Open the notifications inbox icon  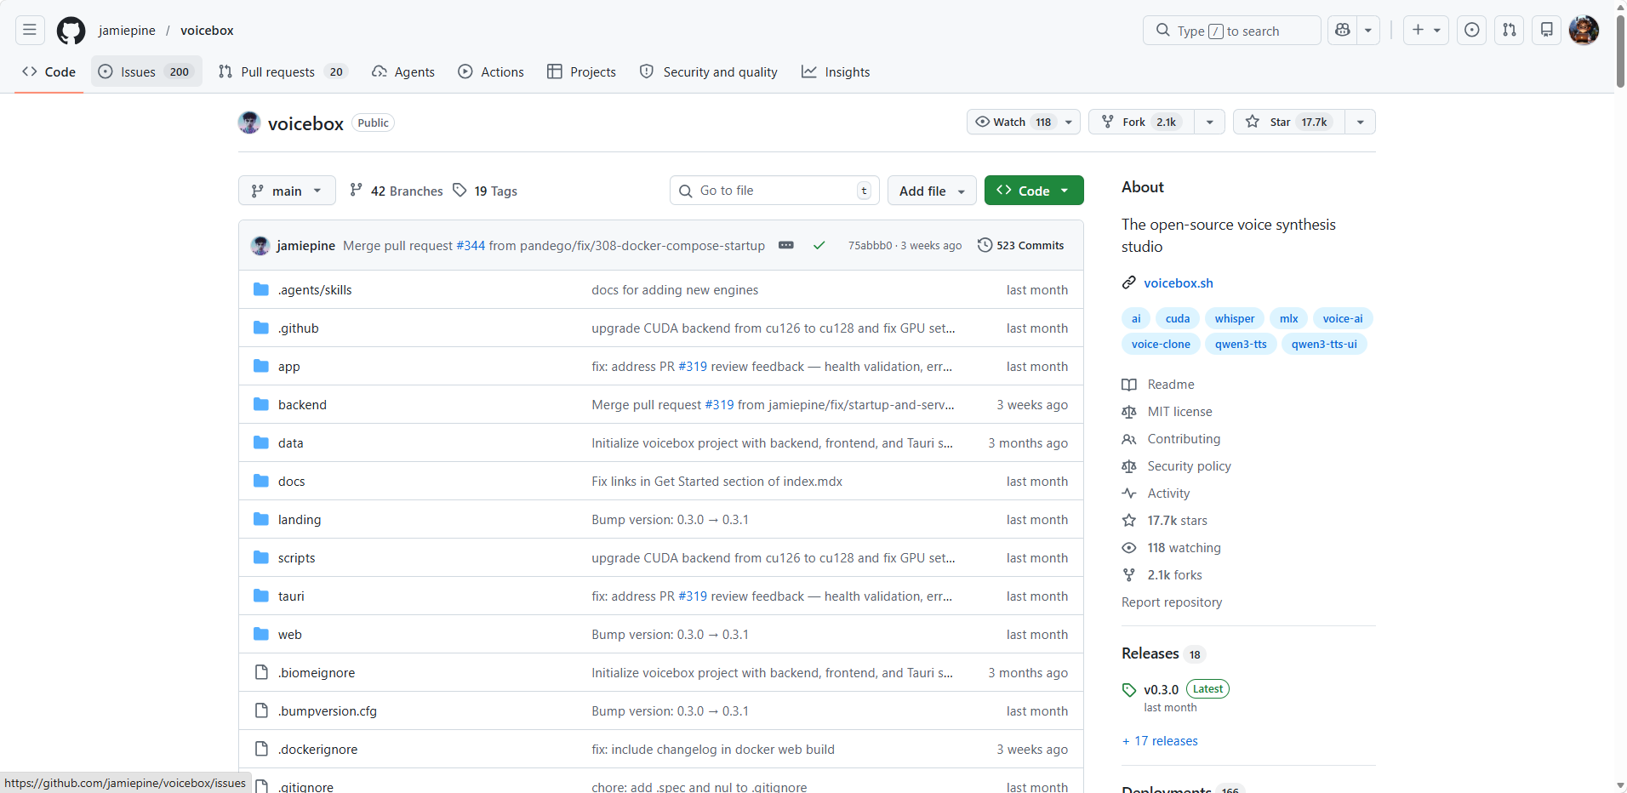(1546, 31)
